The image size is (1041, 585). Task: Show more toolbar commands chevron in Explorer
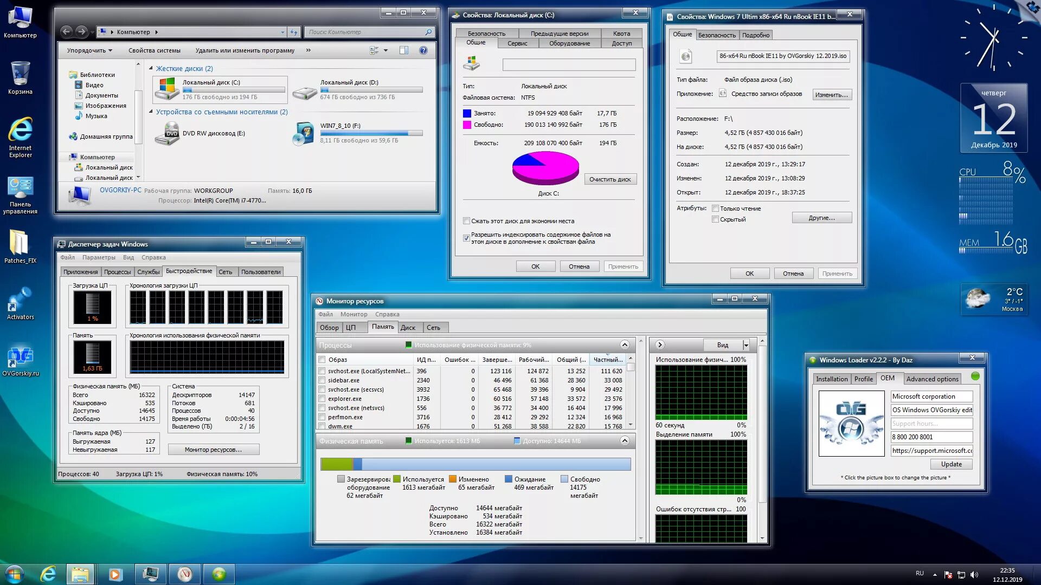pos(308,50)
